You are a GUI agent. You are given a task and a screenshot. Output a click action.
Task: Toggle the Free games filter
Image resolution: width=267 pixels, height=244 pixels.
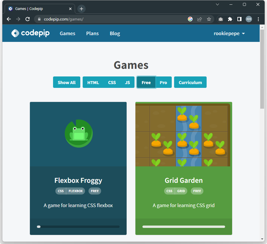click(x=146, y=82)
